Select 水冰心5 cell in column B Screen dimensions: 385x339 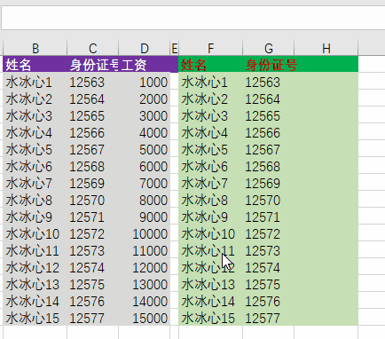pyautogui.click(x=35, y=149)
